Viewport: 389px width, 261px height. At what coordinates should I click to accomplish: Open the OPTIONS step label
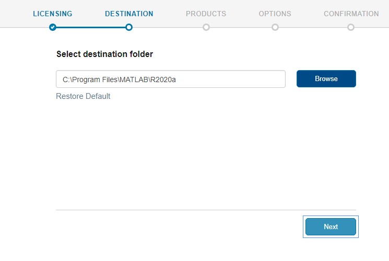(275, 14)
